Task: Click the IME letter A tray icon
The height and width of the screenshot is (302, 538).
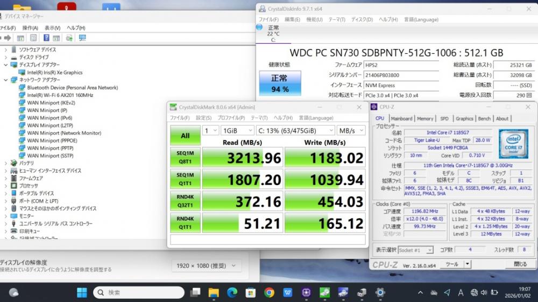Action: pos(461,293)
